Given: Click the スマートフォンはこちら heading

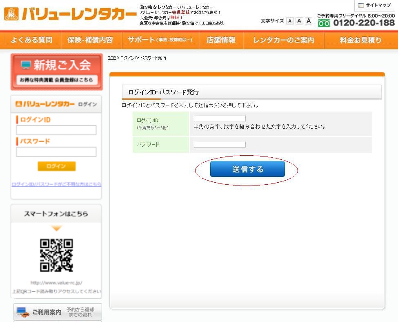Looking at the screenshot, I should tap(56, 214).
